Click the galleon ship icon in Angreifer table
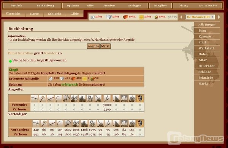228x148 pixels. [x=132, y=99]
